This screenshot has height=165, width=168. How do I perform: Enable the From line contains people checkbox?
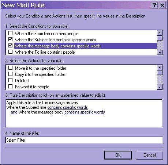coord(11,33)
